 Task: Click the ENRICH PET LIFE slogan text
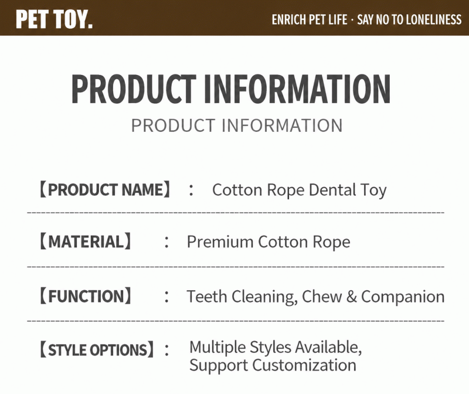pos(310,20)
